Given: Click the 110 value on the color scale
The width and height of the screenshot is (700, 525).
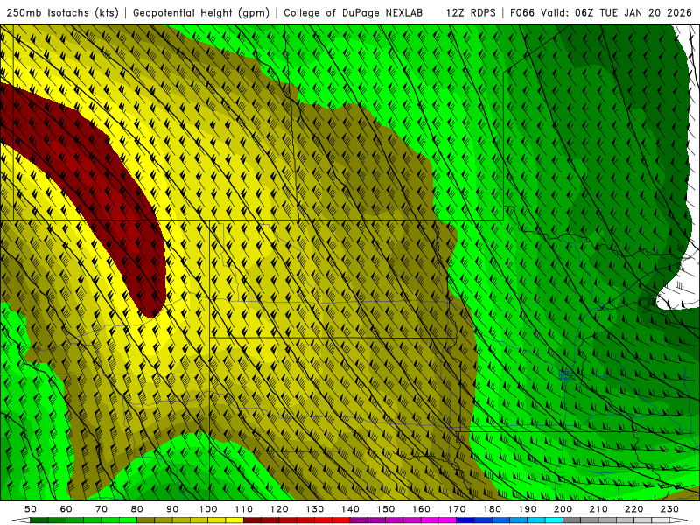Looking at the screenshot, I should [x=244, y=509].
